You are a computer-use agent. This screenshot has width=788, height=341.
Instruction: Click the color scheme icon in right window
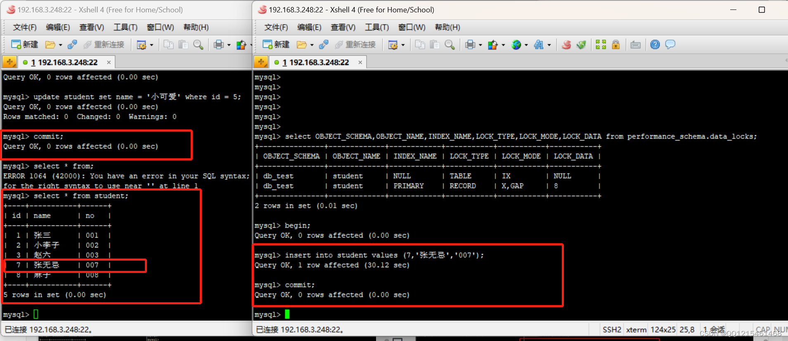492,45
